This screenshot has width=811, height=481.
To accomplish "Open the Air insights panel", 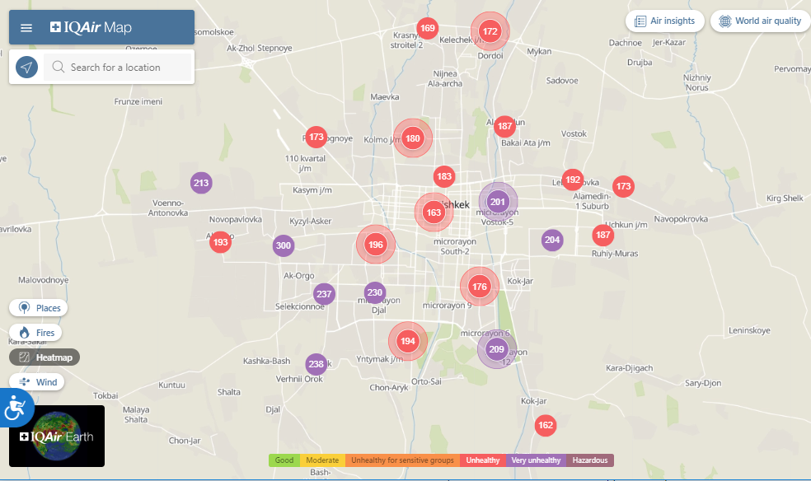I will click(x=665, y=21).
